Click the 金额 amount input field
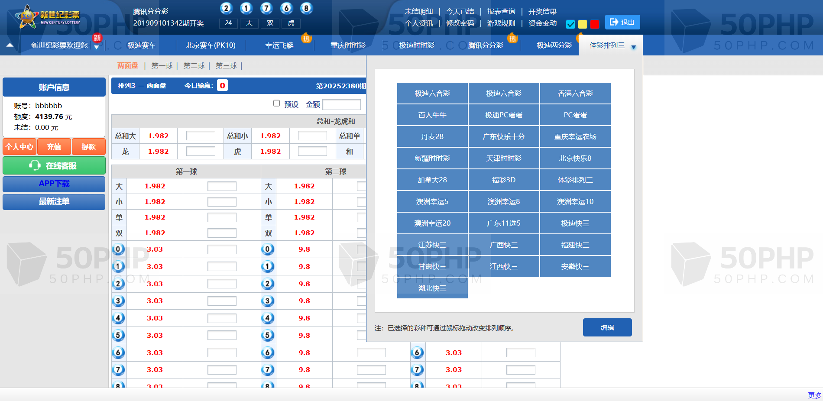823x401 pixels. 341,104
